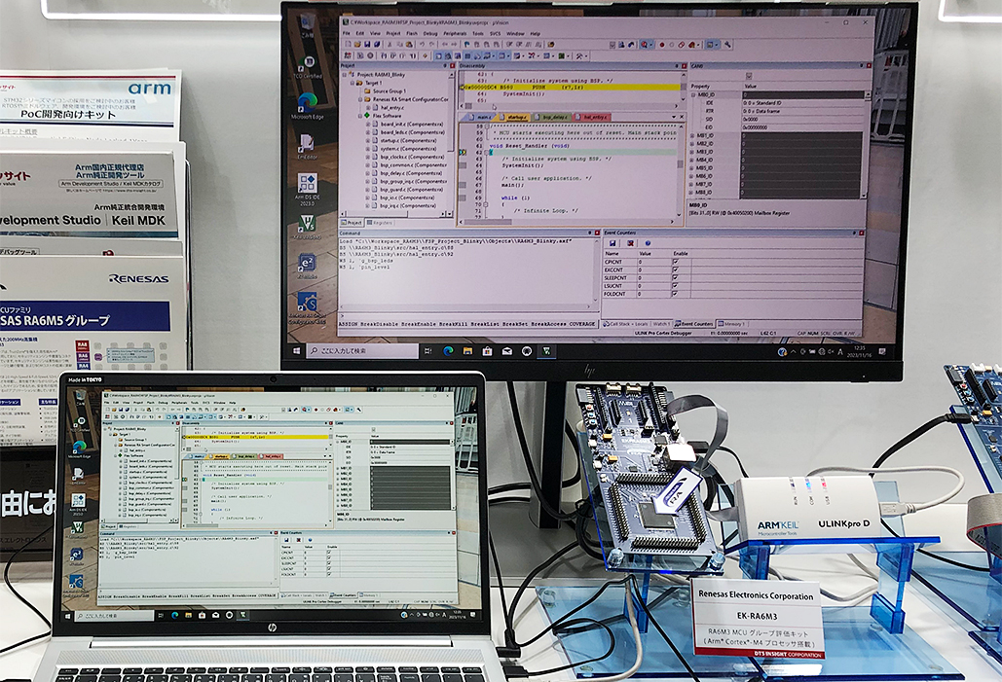Image resolution: width=1002 pixels, height=682 pixels.
Task: Click the code editor's vertical scrollbar on the monitor
Action: 680,171
